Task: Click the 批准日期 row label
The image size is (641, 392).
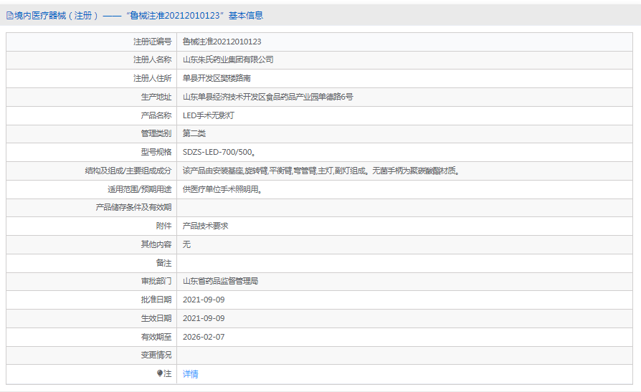Action: [x=156, y=300]
